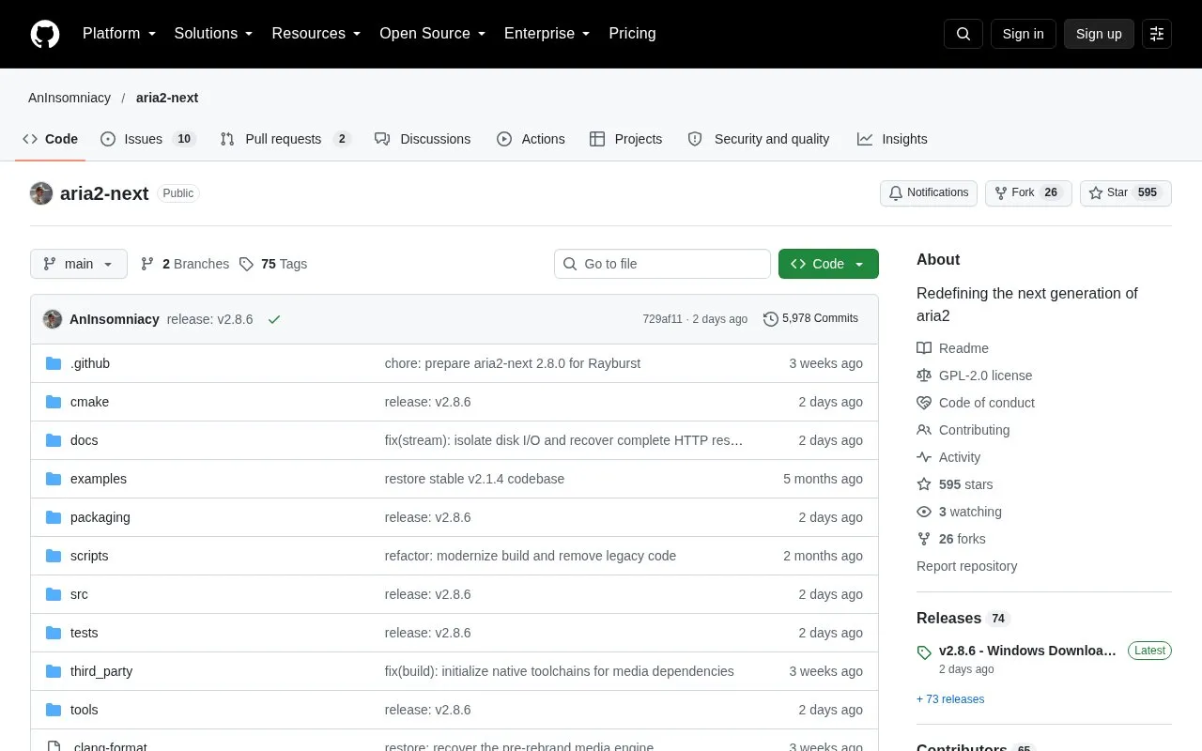Switch to the Pull requests tab
Image resolution: width=1202 pixels, height=751 pixels.
[x=285, y=139]
